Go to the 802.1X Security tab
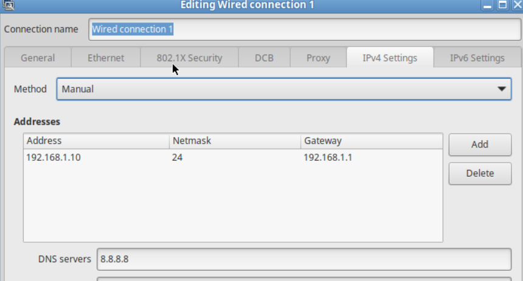Viewport: 523px width, 281px height. 189,58
